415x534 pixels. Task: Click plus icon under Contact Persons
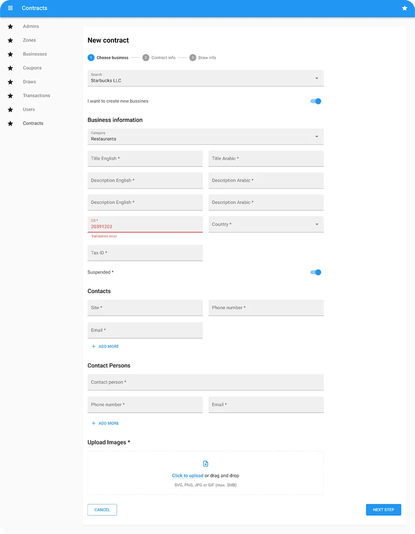click(93, 423)
